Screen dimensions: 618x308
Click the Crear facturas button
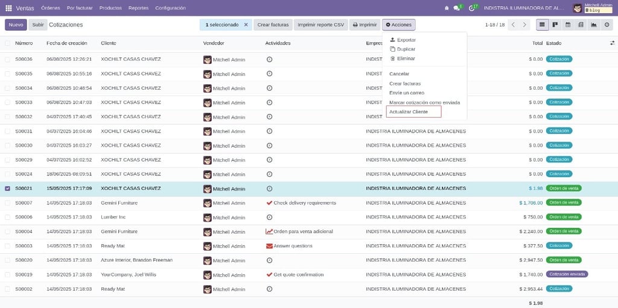(273, 25)
